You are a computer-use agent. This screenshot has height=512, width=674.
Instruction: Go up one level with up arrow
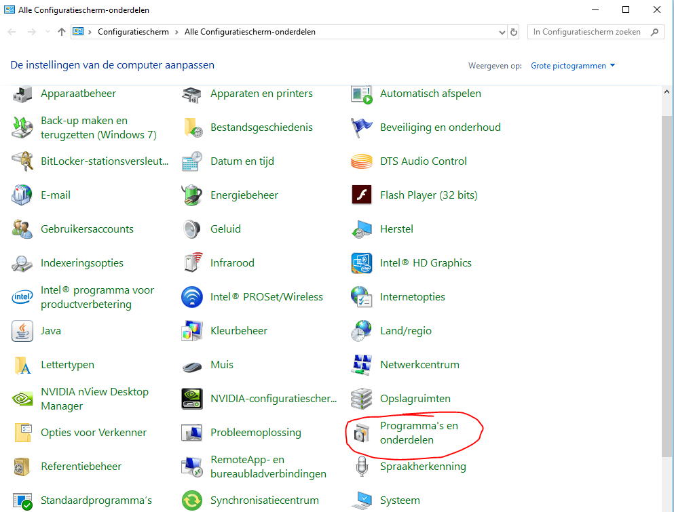[x=62, y=32]
